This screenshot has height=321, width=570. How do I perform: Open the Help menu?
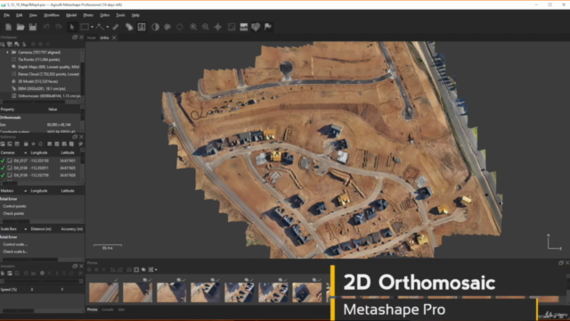tap(135, 15)
